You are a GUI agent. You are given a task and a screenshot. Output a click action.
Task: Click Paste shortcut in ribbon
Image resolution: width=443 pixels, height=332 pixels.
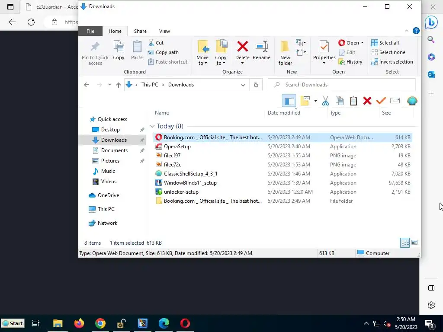click(168, 62)
